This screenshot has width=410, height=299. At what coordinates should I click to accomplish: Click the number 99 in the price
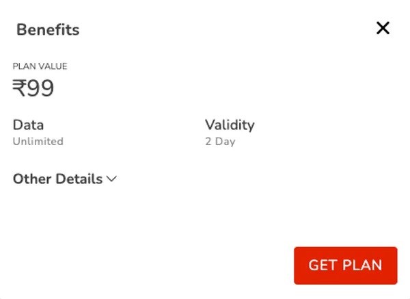(41, 89)
